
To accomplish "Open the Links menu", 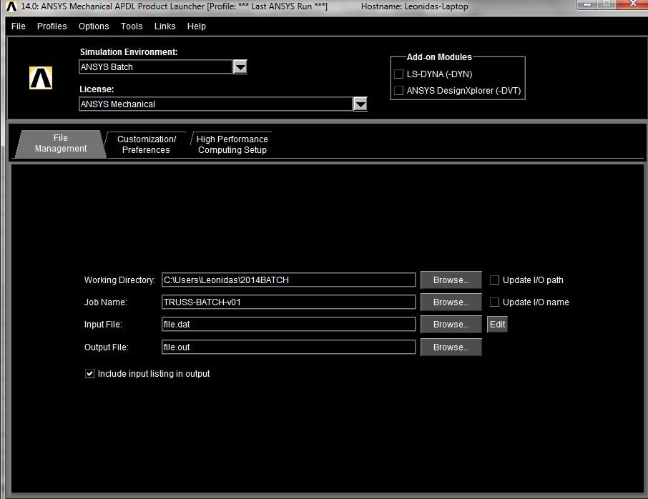I will pyautogui.click(x=165, y=26).
